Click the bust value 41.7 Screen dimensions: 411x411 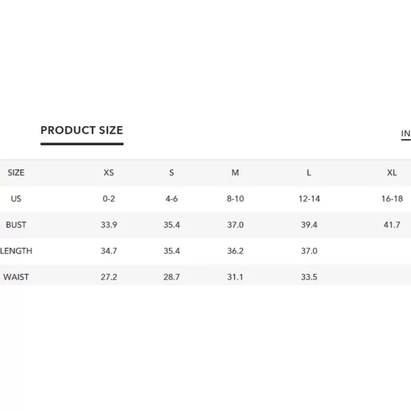point(392,225)
